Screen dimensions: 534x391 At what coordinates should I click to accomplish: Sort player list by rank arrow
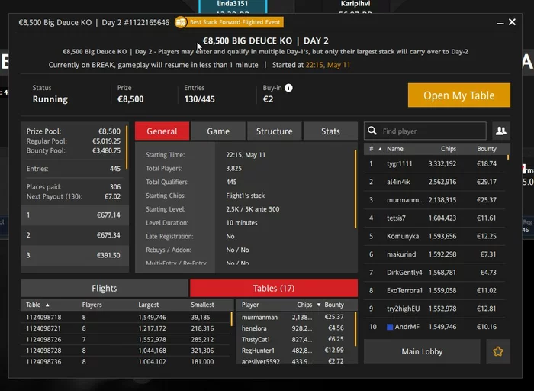click(x=380, y=149)
